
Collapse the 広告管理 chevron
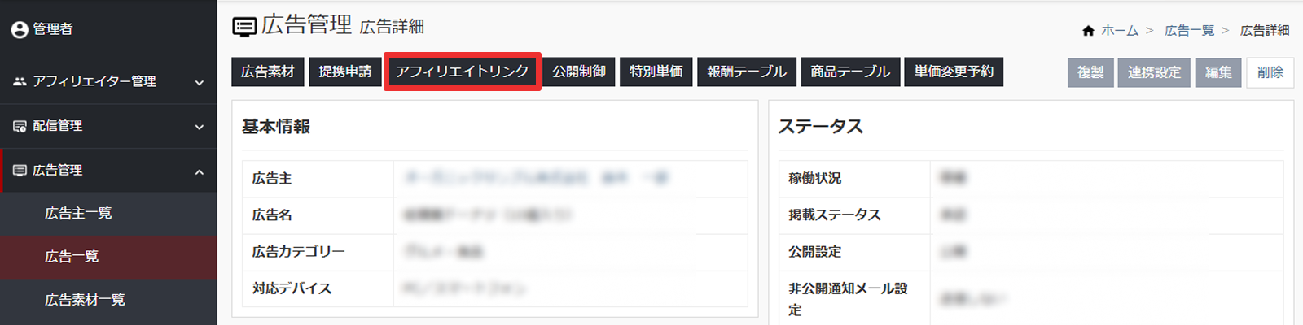[x=200, y=171]
